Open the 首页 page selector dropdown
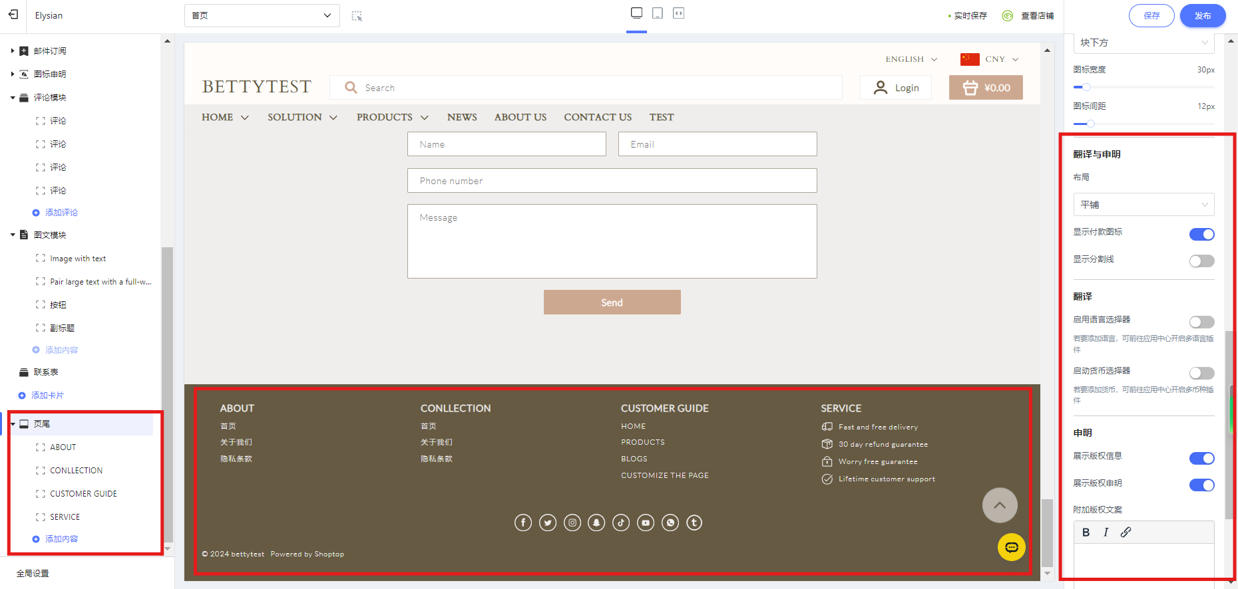The image size is (1238, 589). pos(262,15)
